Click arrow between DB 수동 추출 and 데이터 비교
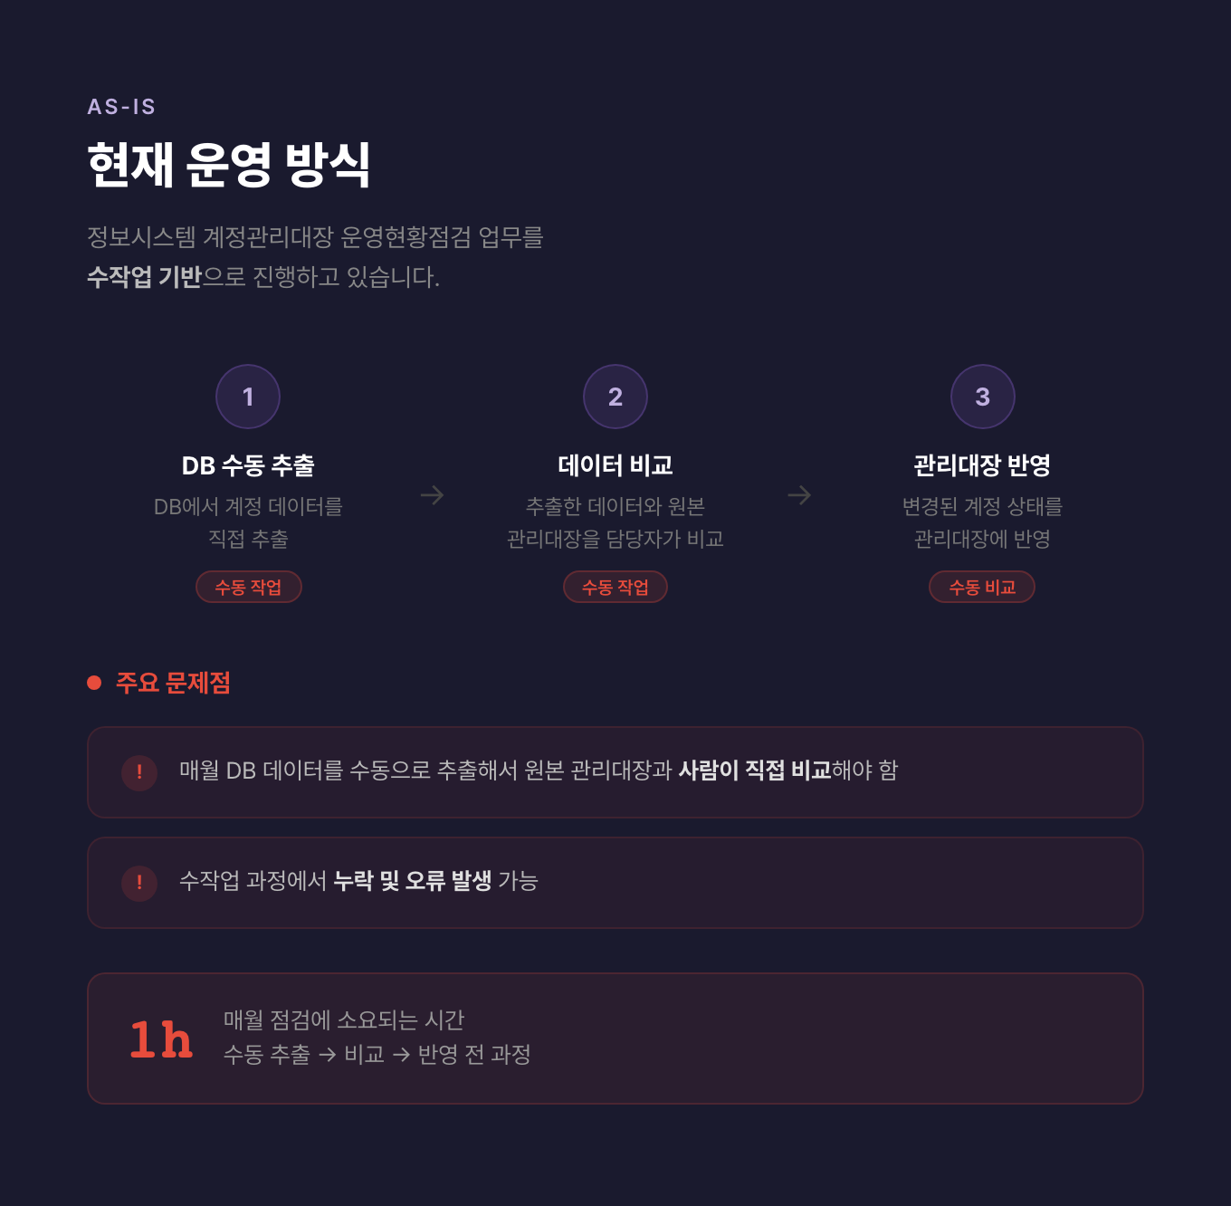1231x1206 pixels. (x=433, y=495)
